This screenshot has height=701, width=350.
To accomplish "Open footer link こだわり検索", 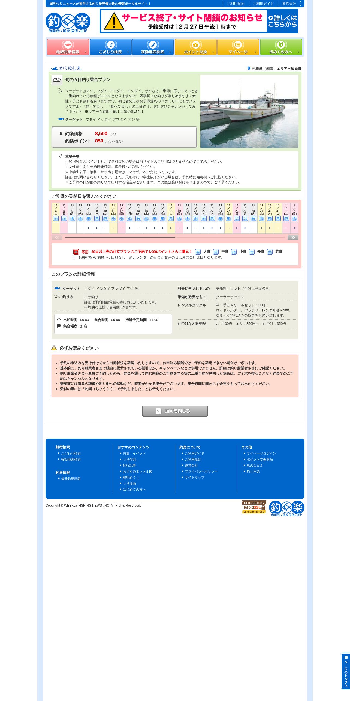I will click(x=71, y=453).
